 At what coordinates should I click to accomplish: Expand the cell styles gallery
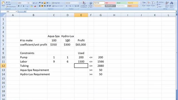point(139,6)
